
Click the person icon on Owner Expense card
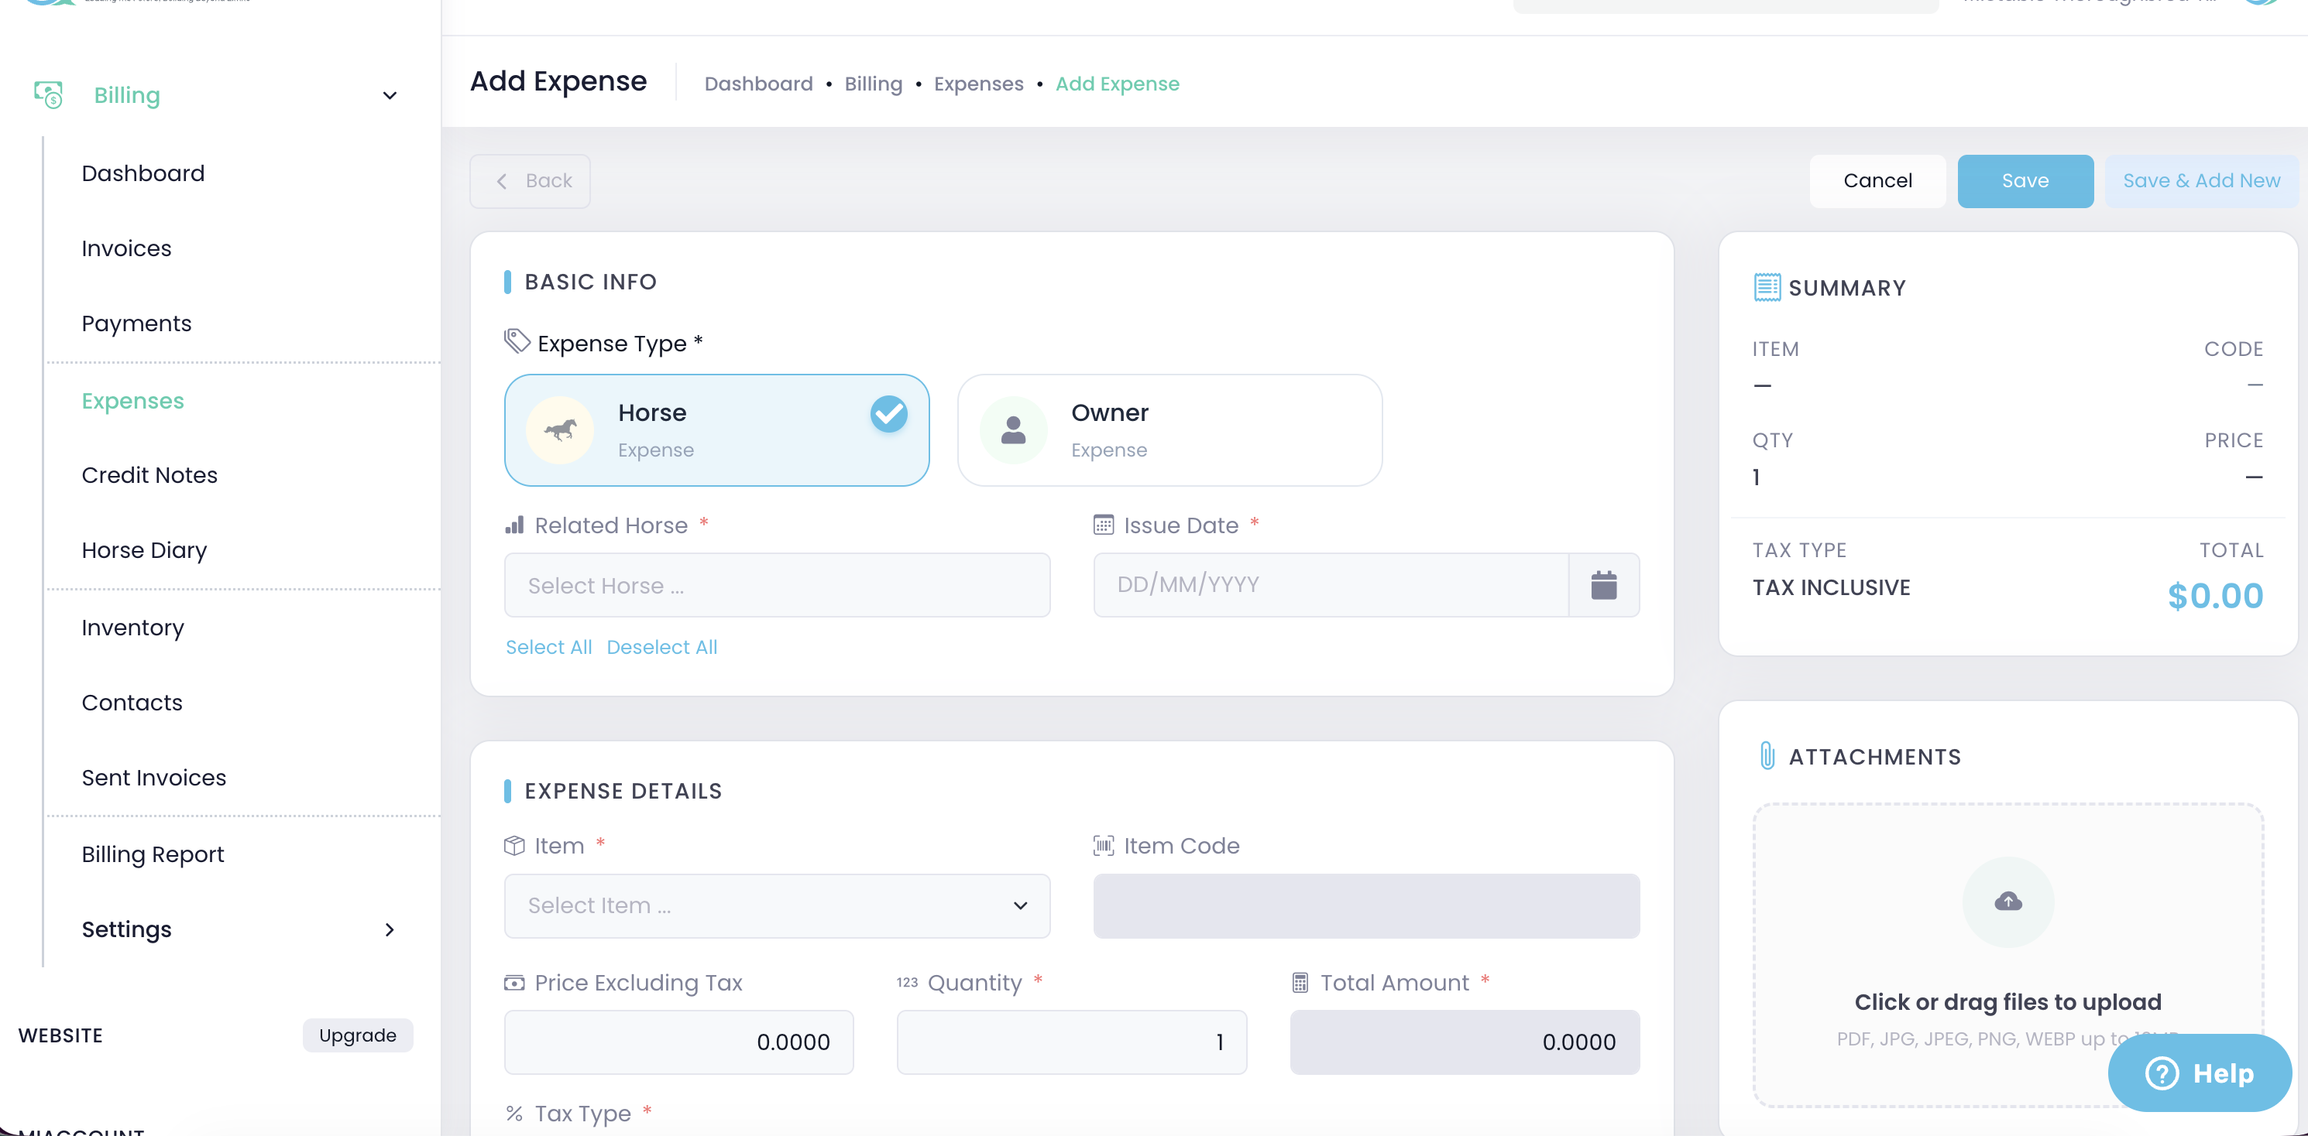click(x=1012, y=430)
